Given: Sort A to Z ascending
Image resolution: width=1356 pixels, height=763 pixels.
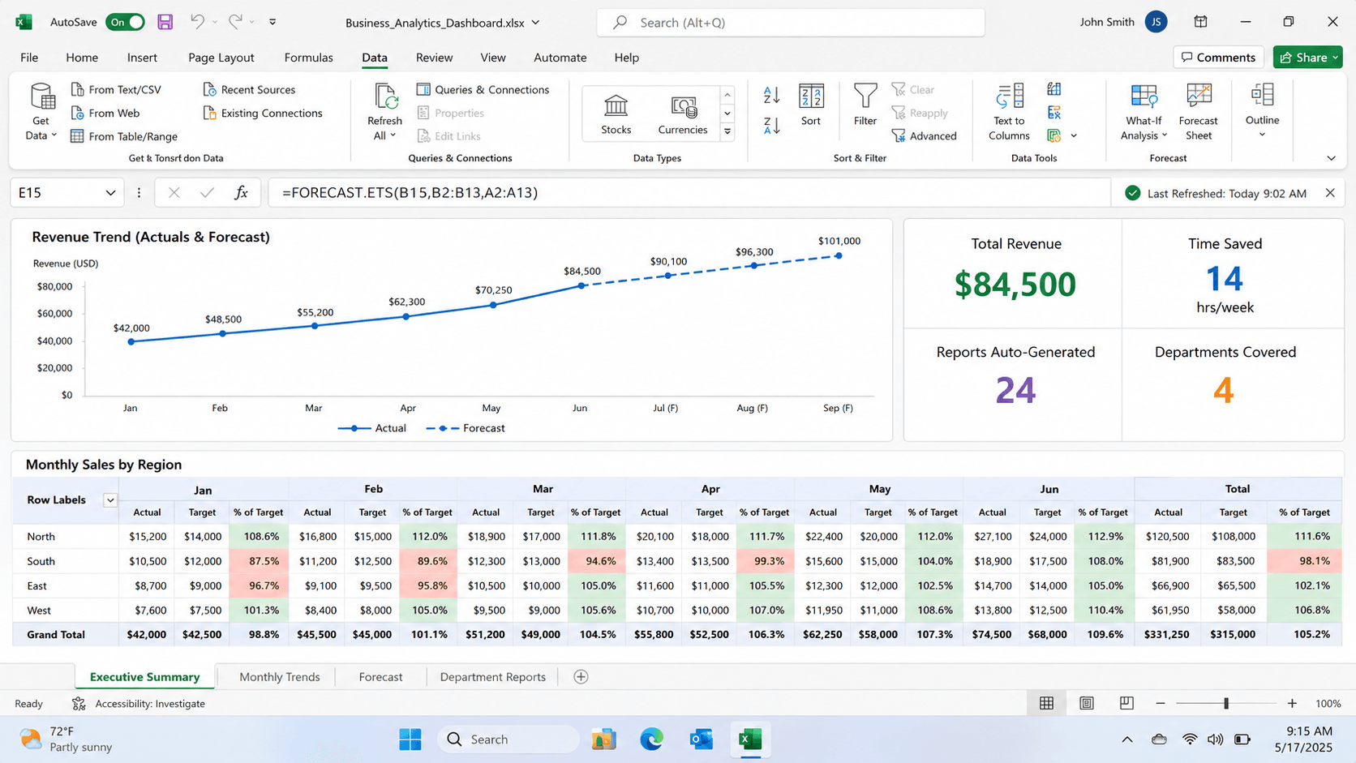Looking at the screenshot, I should (x=771, y=95).
